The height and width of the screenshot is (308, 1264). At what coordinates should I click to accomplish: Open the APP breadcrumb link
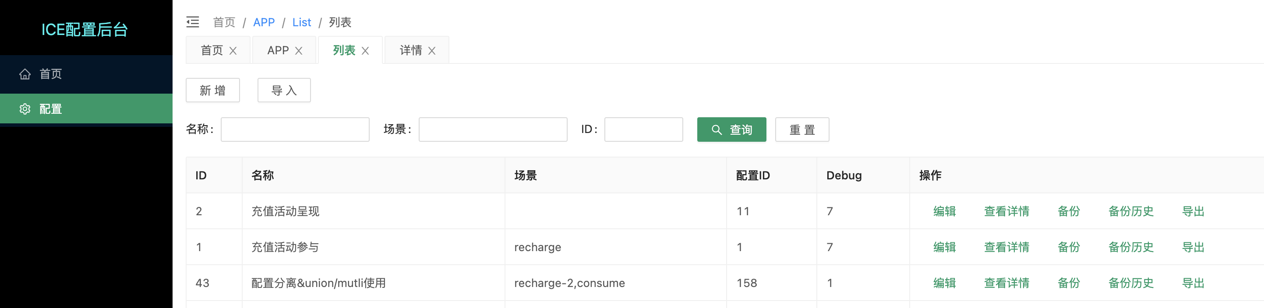264,22
